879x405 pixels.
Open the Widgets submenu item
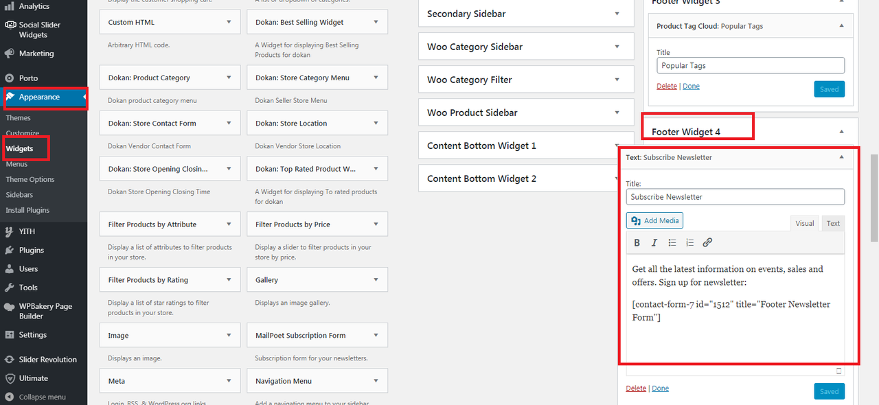(19, 148)
